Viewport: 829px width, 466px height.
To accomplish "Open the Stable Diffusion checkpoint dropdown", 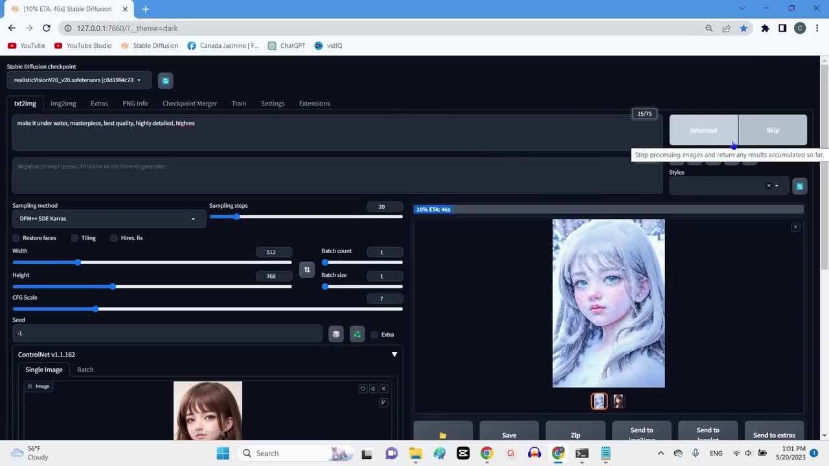I will [79, 80].
